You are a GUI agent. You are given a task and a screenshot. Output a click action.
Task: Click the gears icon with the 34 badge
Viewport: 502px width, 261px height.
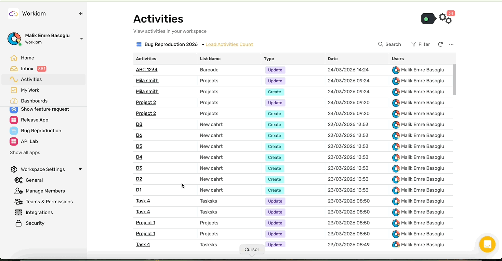pyautogui.click(x=445, y=18)
